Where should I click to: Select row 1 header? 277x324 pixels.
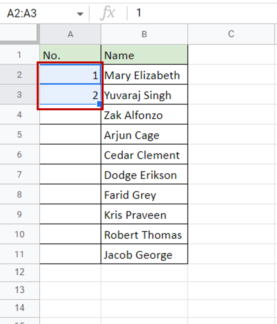tap(19, 55)
